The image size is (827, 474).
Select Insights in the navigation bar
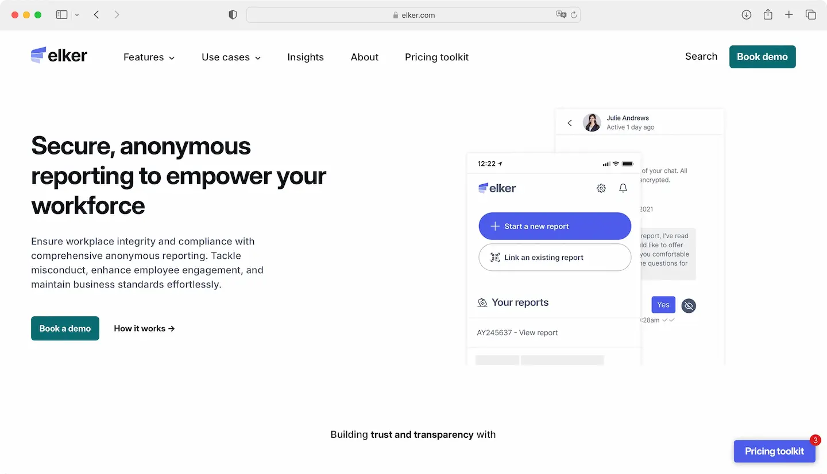click(x=306, y=57)
